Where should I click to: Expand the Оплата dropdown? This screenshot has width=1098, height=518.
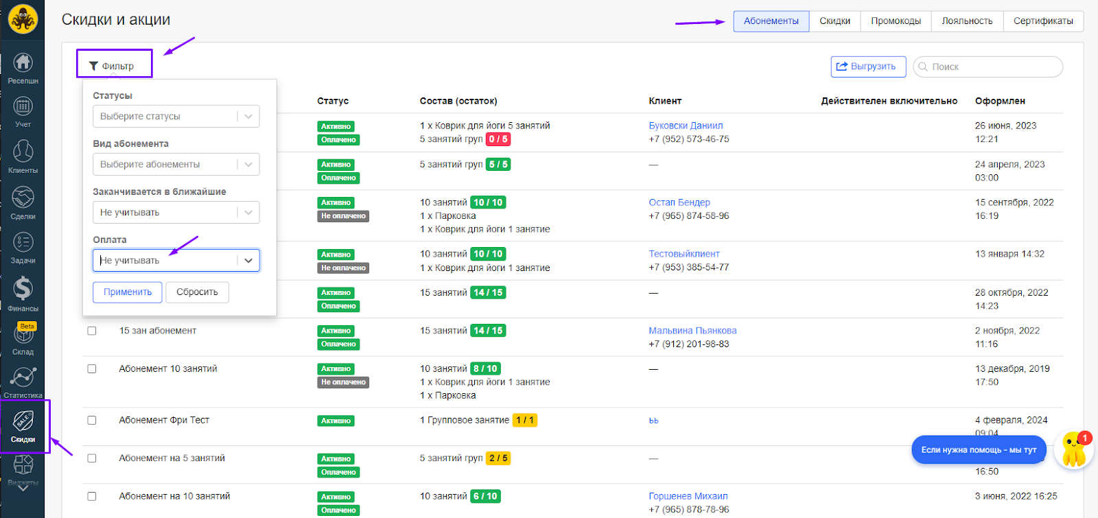(176, 261)
